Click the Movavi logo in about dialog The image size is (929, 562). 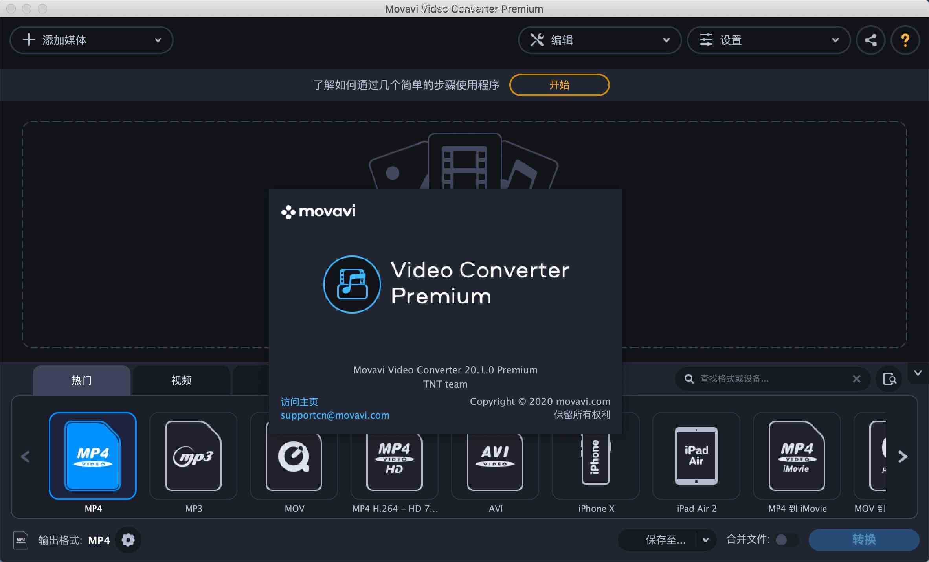click(319, 212)
